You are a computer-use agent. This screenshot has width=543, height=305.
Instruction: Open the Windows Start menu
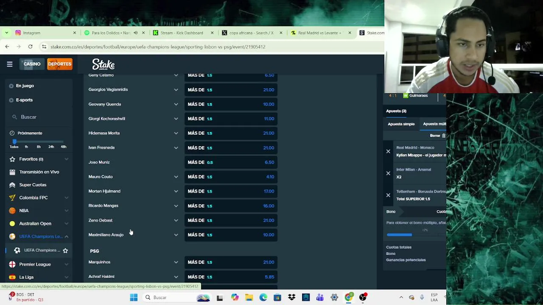(134, 297)
